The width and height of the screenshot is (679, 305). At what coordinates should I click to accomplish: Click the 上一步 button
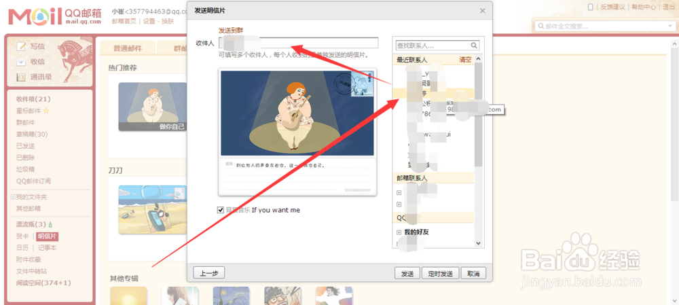coord(208,273)
